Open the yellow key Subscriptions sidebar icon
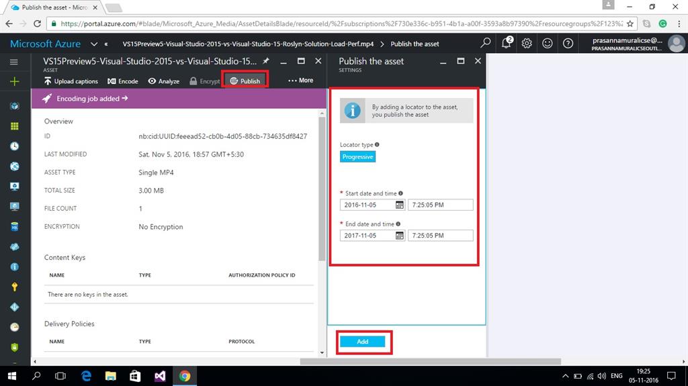688x386 pixels. [15, 287]
